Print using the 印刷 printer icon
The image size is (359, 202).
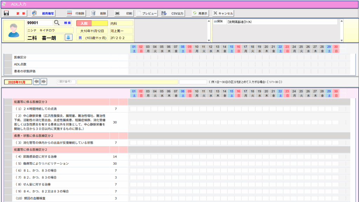click(x=124, y=13)
